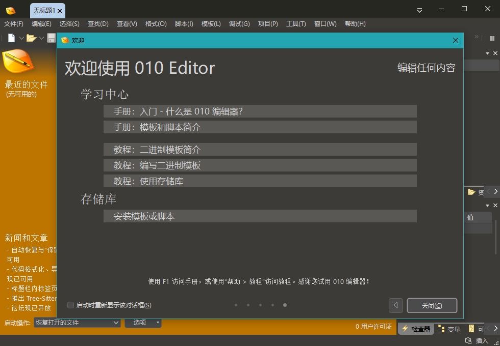The image size is (500, 346).
Task: Click 安装模板或脚本 under 存储库
Action: pyautogui.click(x=260, y=216)
